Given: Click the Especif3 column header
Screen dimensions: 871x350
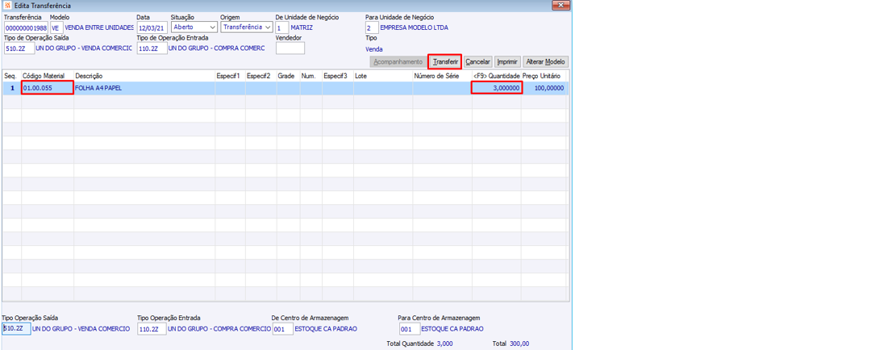Looking at the screenshot, I should pos(337,76).
